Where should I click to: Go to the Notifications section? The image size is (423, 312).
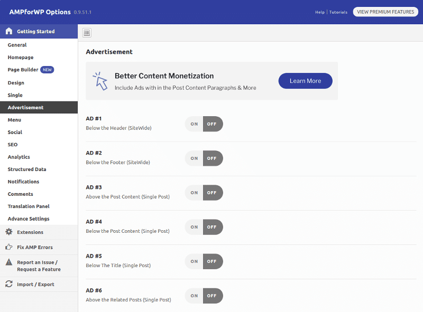[39, 182]
